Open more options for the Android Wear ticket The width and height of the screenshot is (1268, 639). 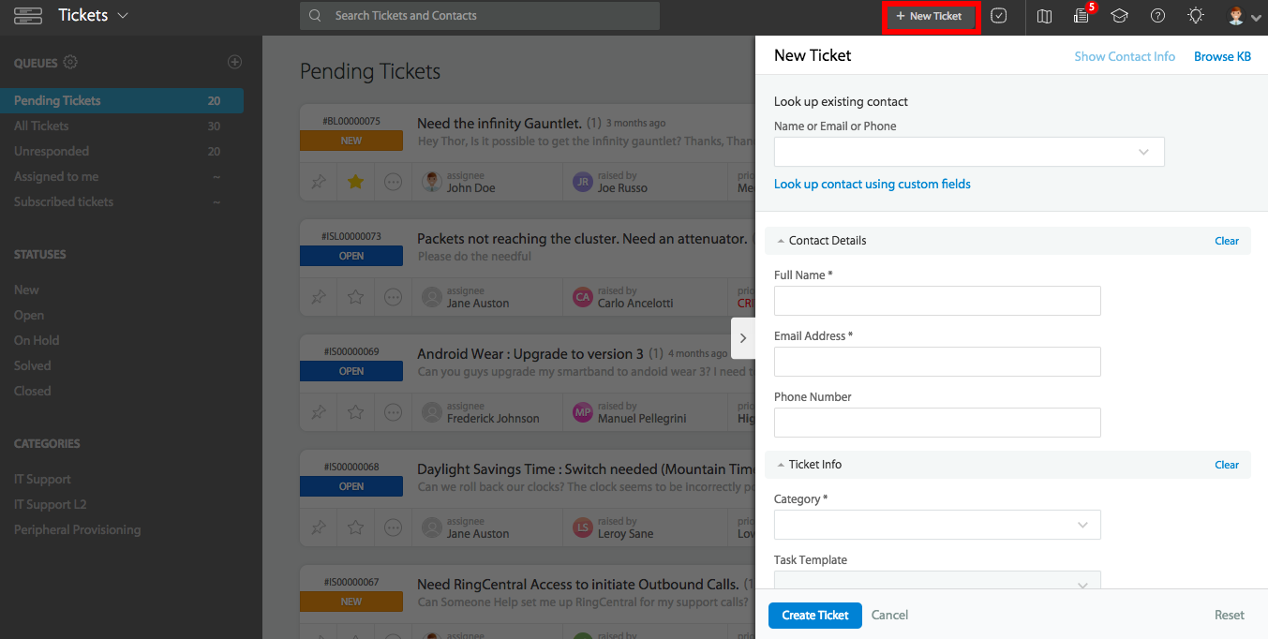pyautogui.click(x=394, y=412)
